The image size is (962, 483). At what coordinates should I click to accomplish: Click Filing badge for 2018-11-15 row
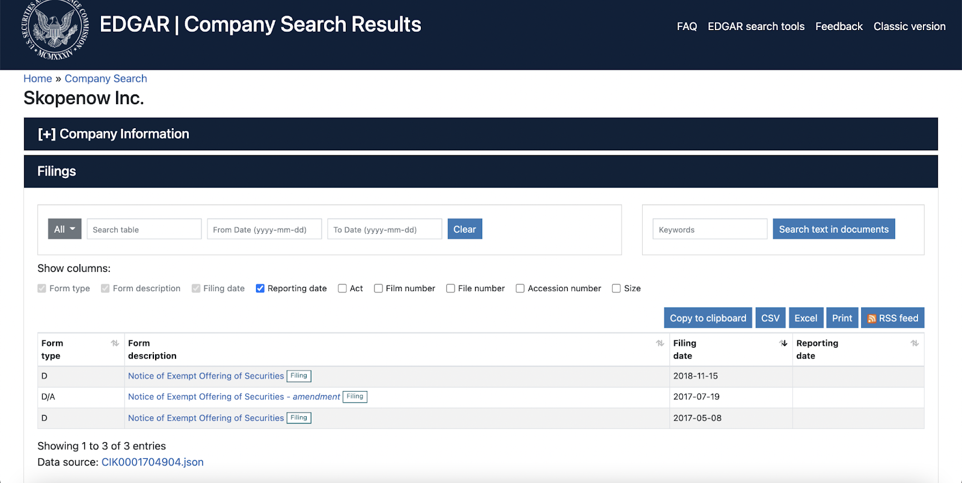[x=299, y=376]
